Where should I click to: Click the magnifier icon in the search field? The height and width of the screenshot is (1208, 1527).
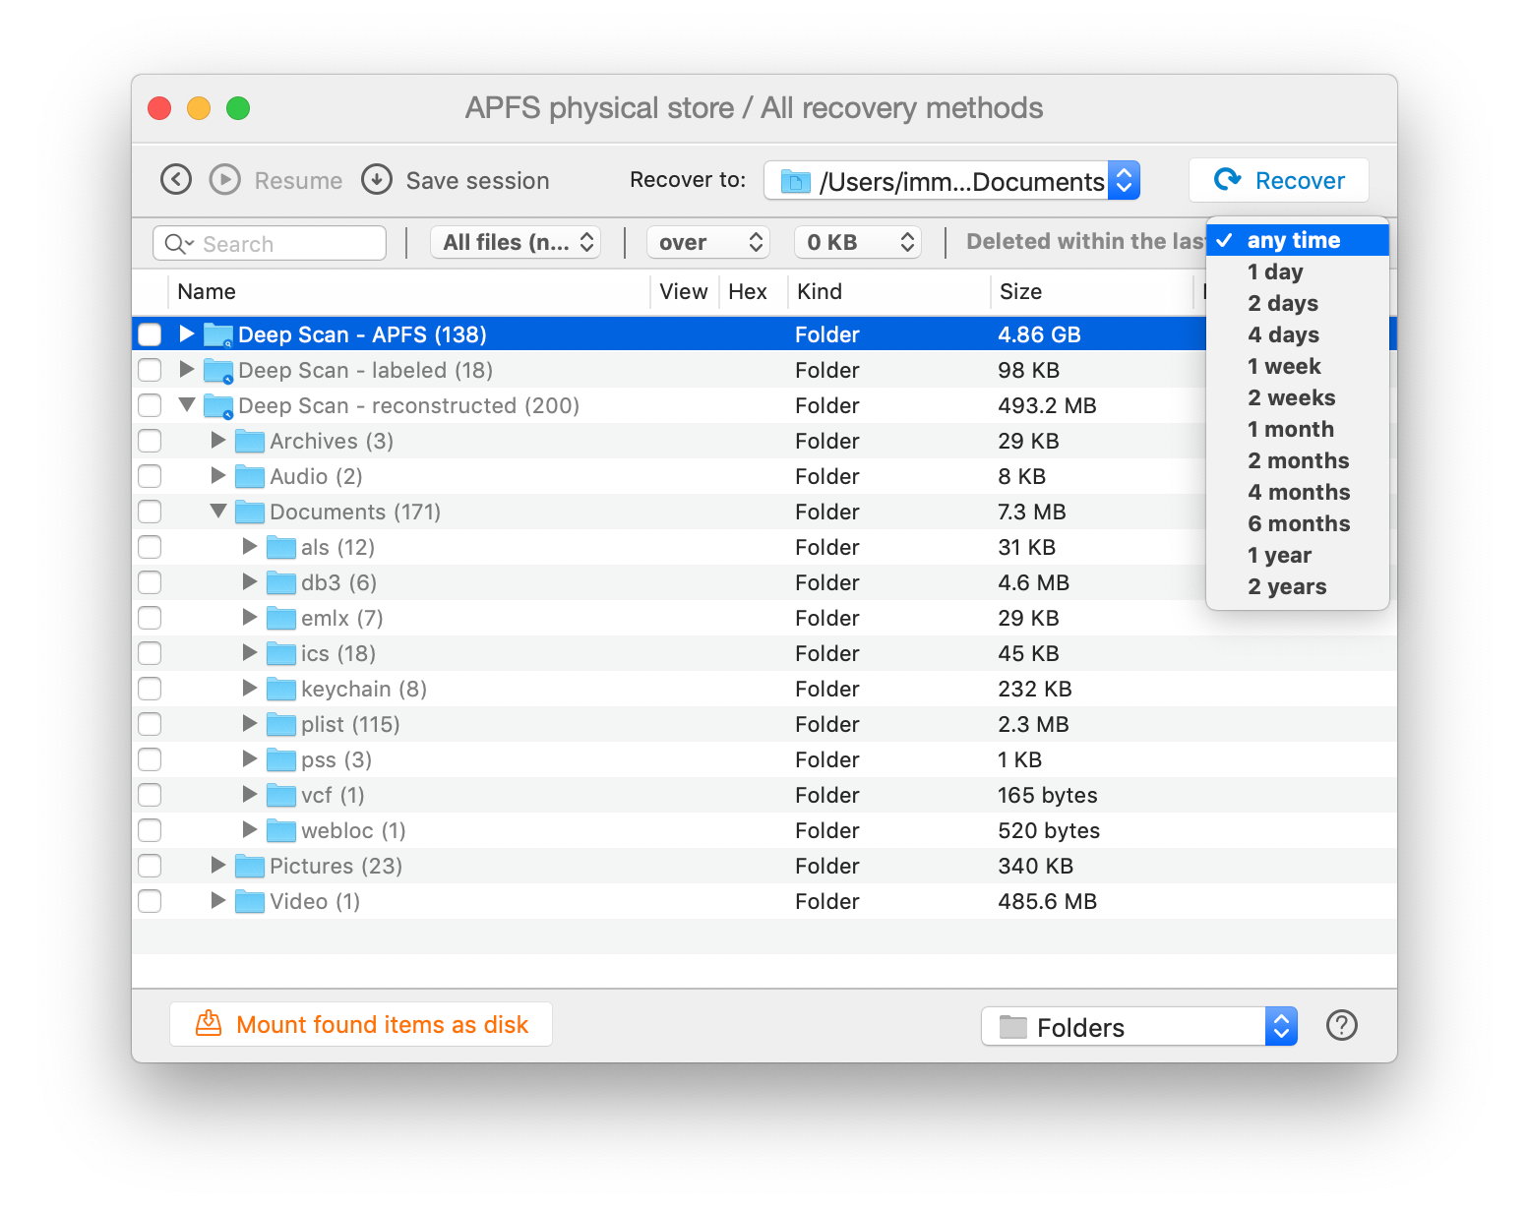click(176, 243)
